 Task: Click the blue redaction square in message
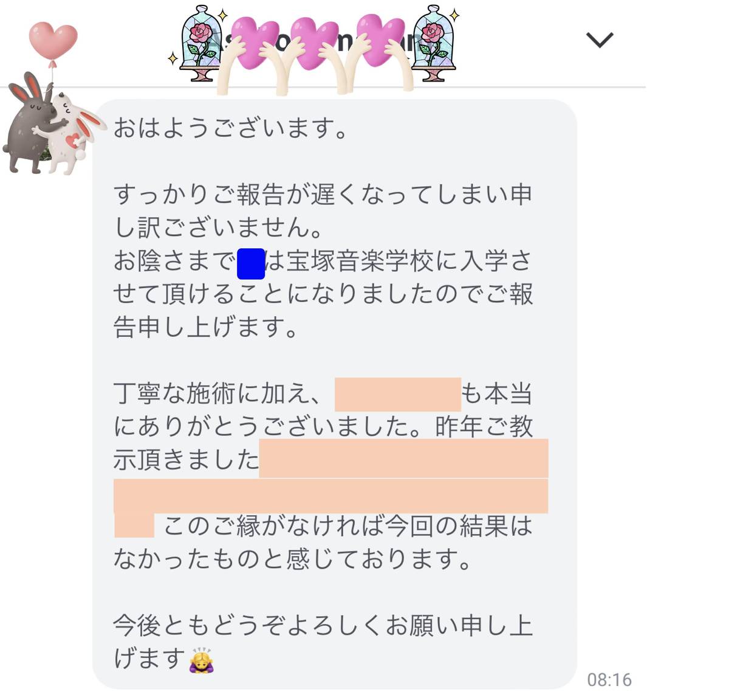click(x=251, y=263)
